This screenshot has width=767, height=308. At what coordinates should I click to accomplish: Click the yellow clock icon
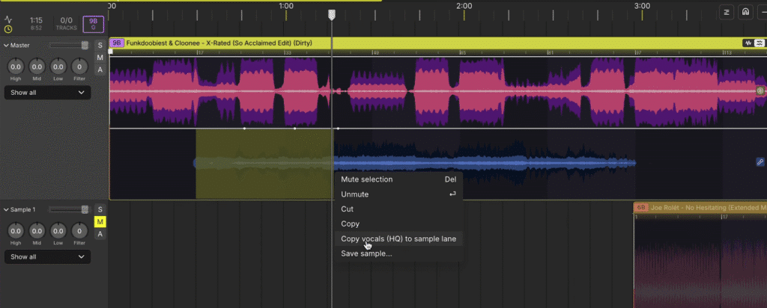point(8,29)
